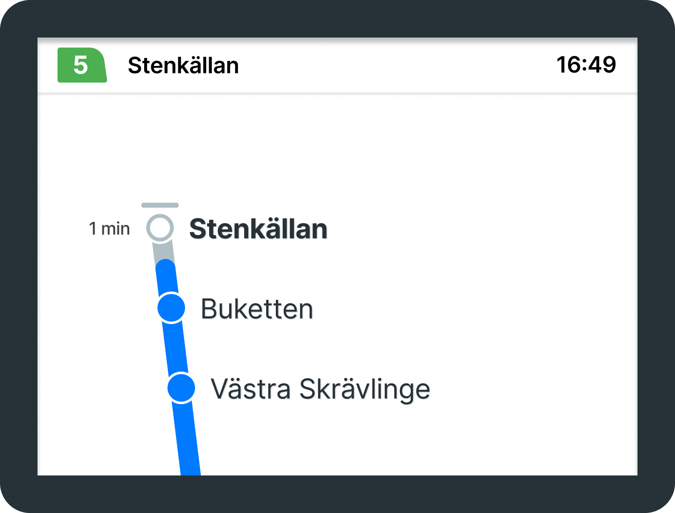Click the green line 5 badge
Viewport: 675px width, 513px height.
82,65
